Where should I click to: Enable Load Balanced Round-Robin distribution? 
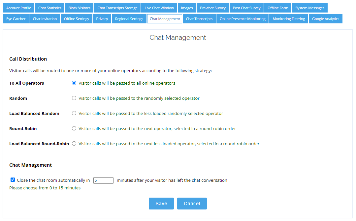pos(74,144)
